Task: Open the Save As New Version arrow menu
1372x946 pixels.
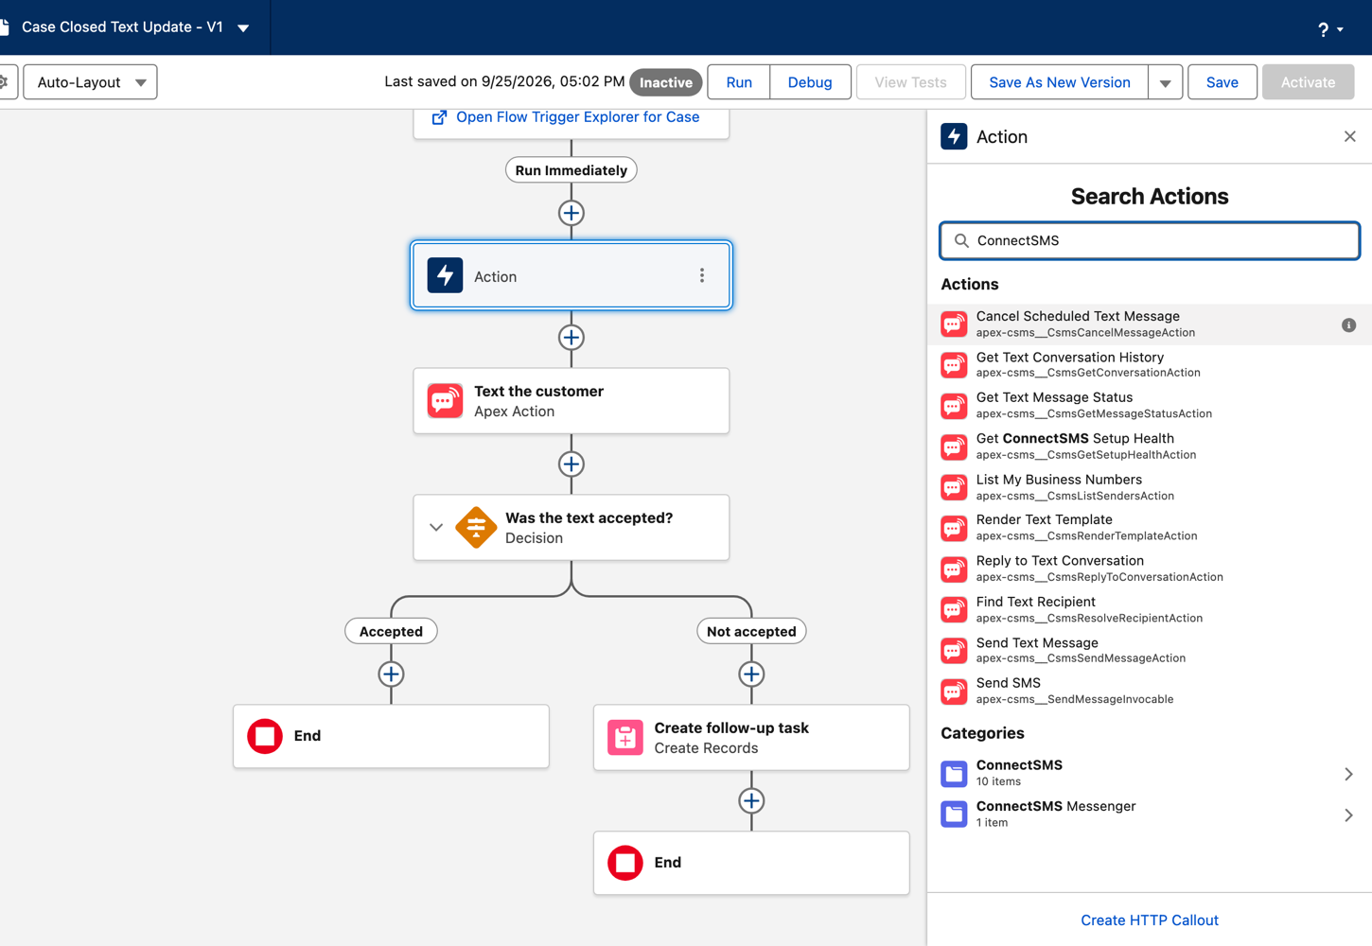Action: (x=1166, y=82)
